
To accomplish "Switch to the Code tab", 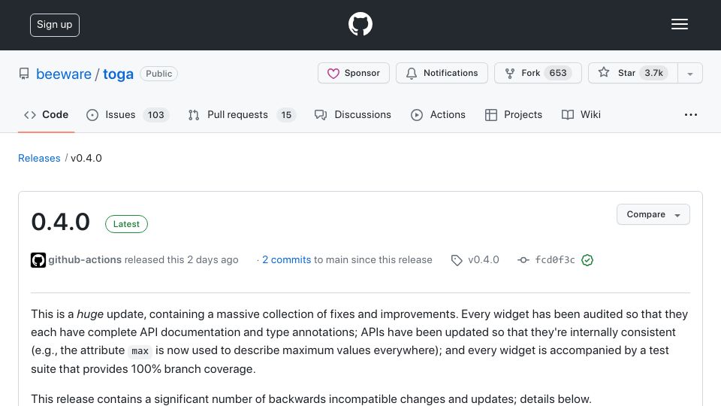I will pyautogui.click(x=46, y=115).
